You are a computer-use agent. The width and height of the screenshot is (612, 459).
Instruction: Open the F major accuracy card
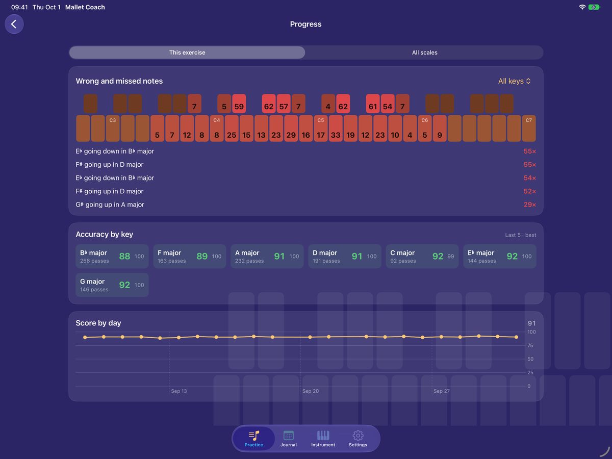click(x=190, y=257)
